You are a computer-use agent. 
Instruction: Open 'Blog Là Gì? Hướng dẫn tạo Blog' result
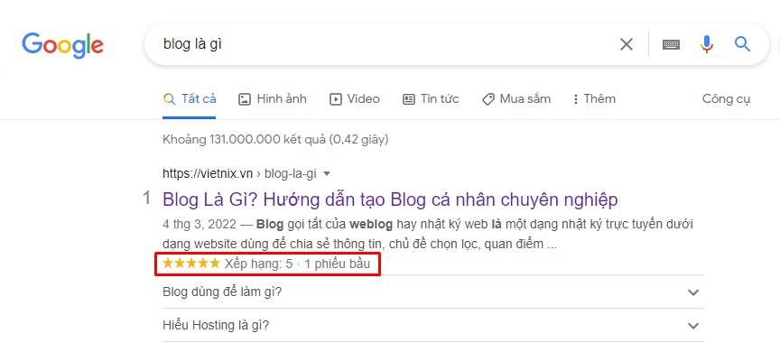tap(390, 199)
